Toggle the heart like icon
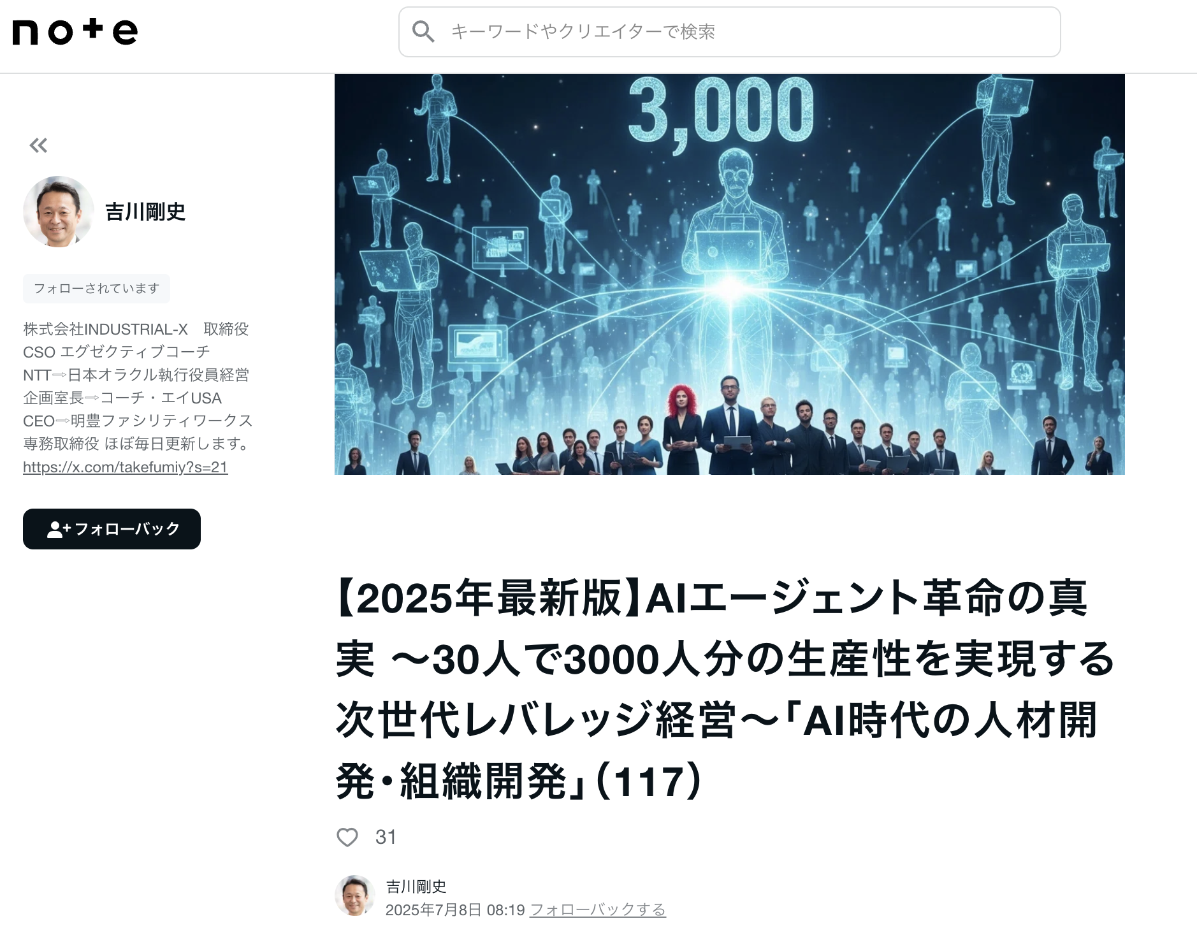 pyautogui.click(x=347, y=837)
